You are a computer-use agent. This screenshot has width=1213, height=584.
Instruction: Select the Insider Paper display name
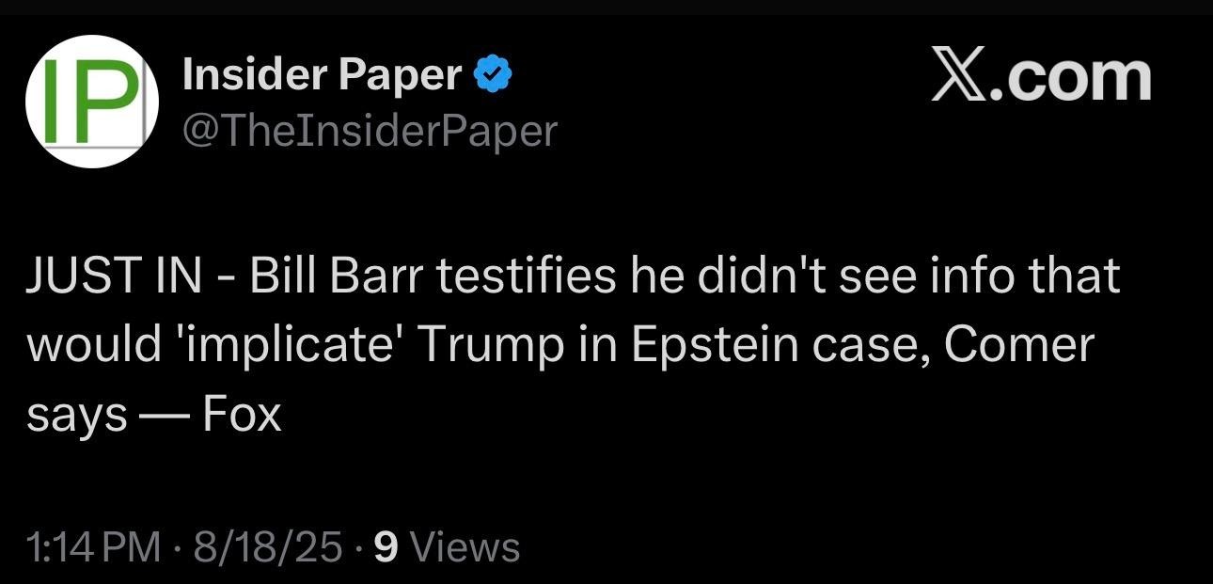coord(323,74)
